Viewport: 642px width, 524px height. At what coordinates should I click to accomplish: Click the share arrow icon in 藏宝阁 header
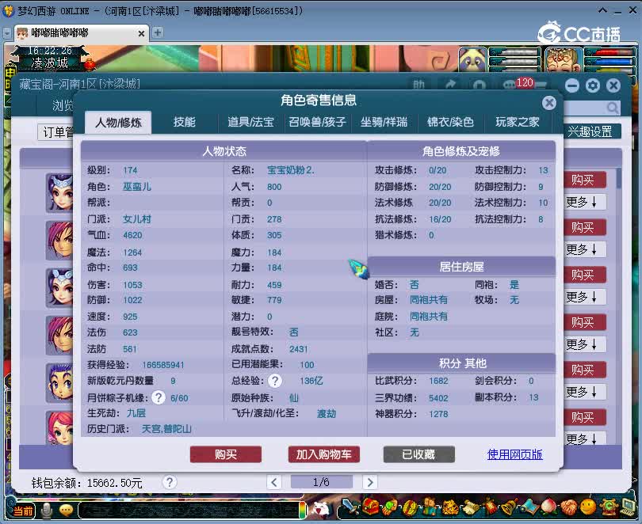click(450, 85)
